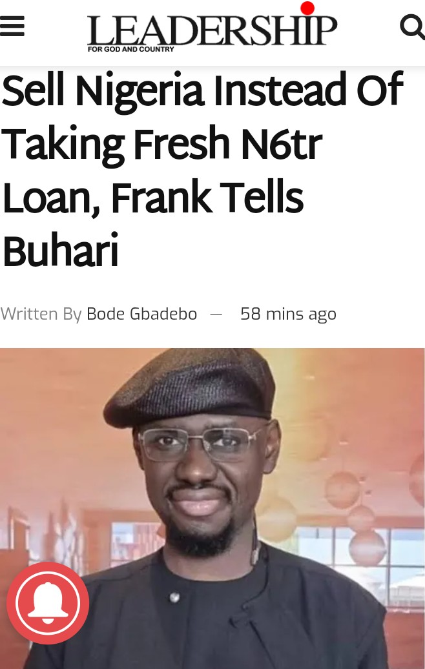The image size is (425, 669).
Task: Click the man's black cap in the photo
Action: (x=189, y=386)
